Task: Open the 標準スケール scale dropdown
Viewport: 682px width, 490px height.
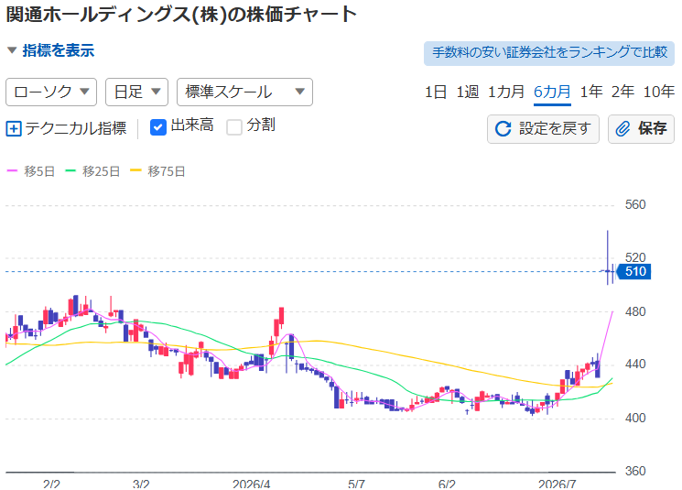Action: pos(244,92)
